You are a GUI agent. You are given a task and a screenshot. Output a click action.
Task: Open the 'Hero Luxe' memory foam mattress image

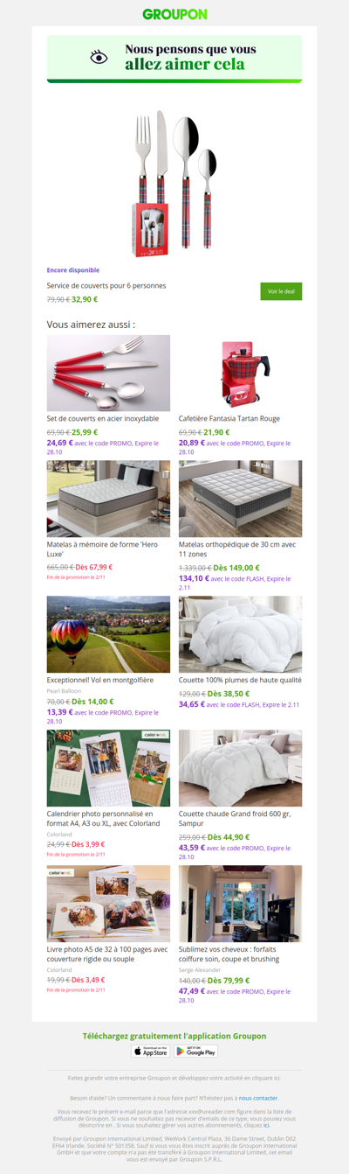click(x=108, y=499)
